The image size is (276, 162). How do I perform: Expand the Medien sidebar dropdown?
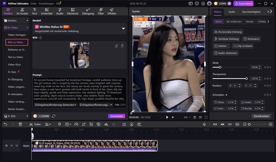coord(16,21)
